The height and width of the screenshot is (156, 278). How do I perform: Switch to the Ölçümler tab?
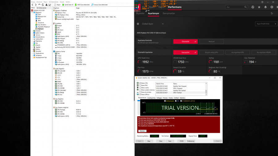click(140, 14)
